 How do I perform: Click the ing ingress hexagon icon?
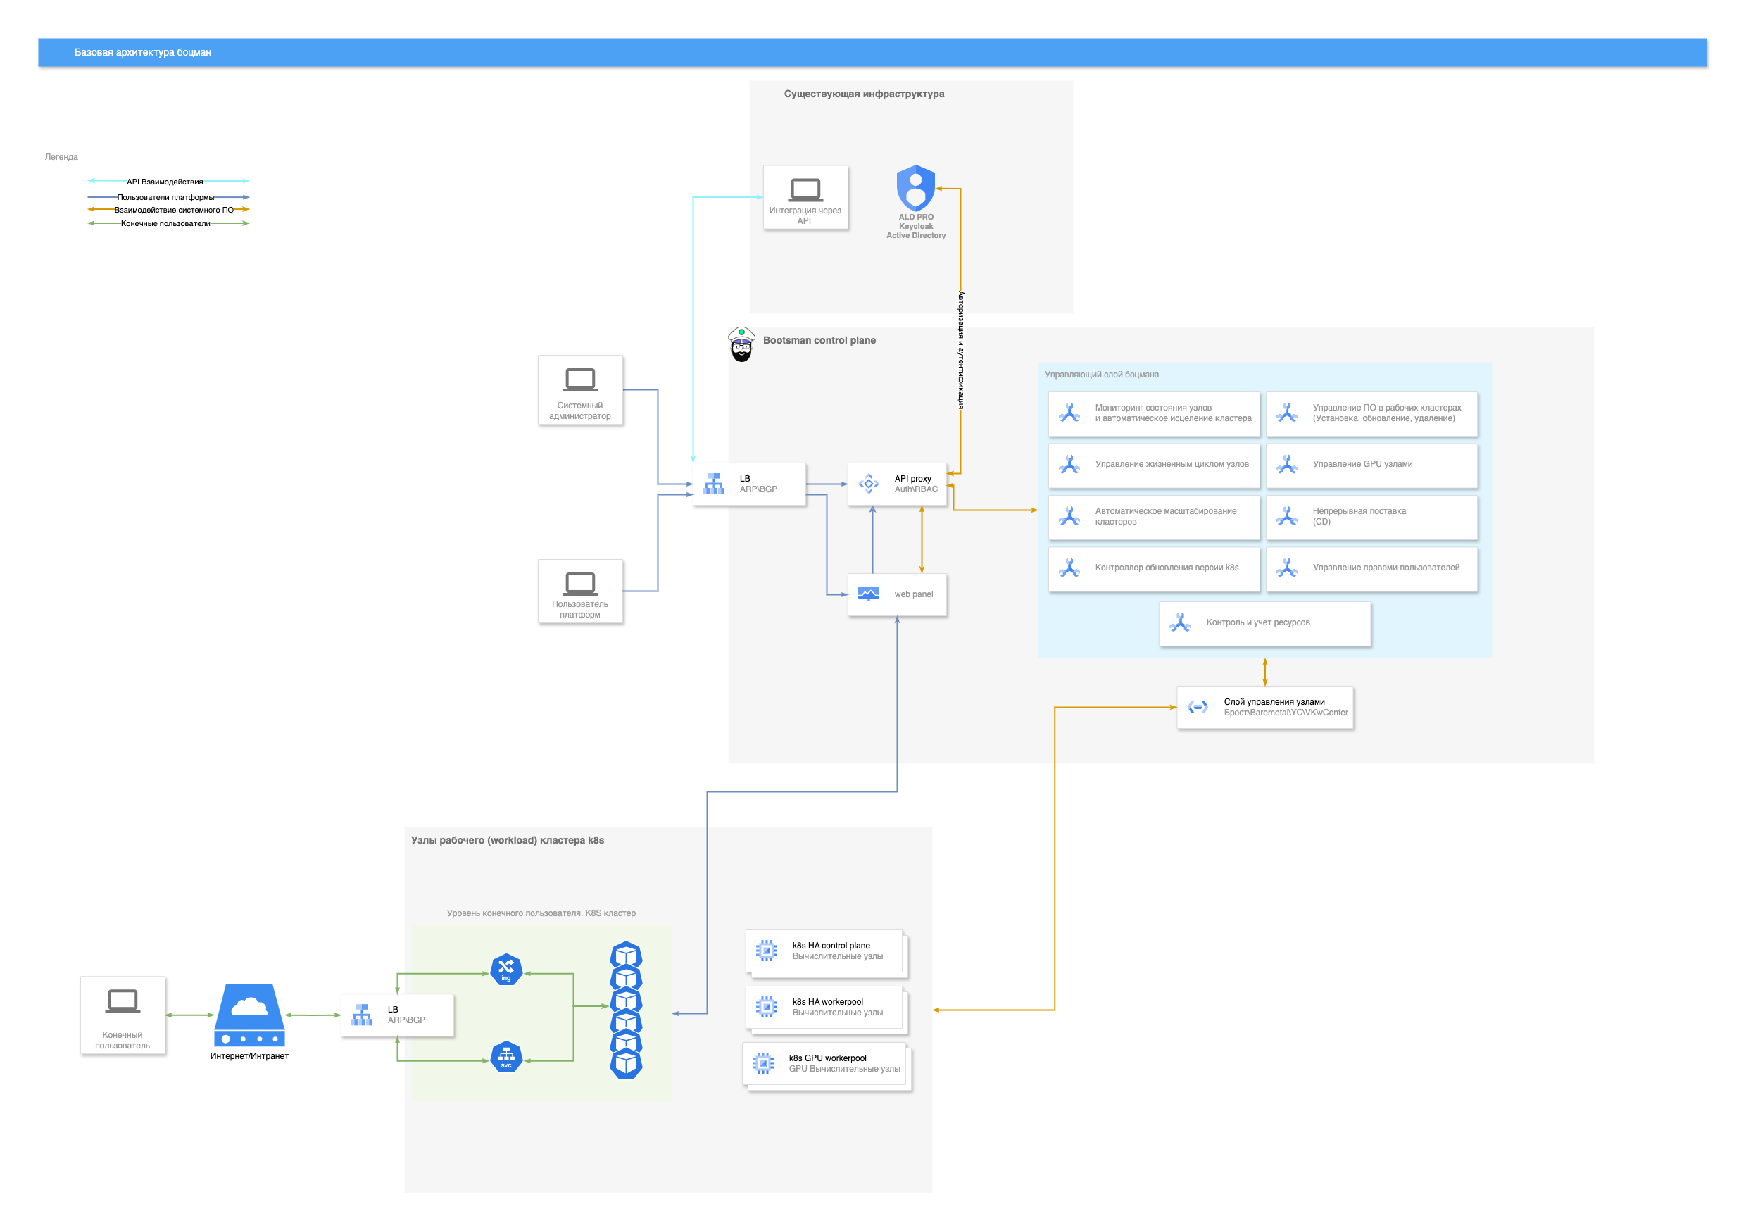pos(505,970)
